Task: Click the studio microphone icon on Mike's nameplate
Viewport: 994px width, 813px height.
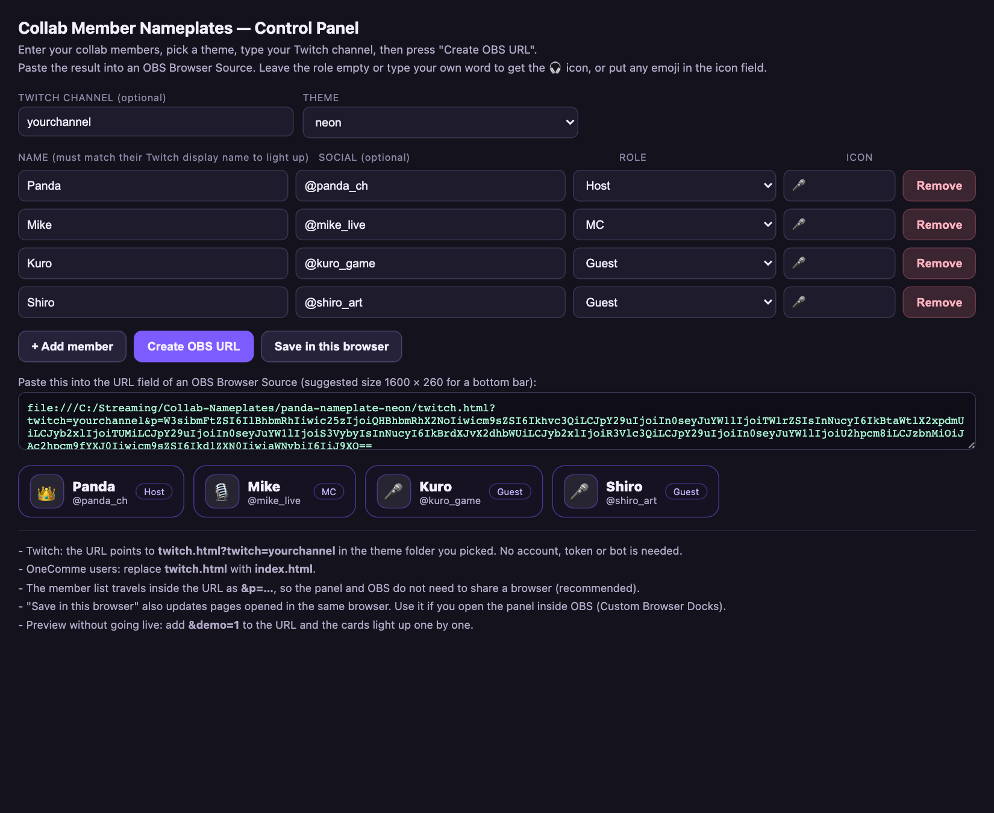Action: (222, 492)
